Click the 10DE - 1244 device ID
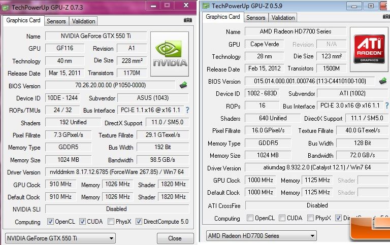 click(x=62, y=98)
